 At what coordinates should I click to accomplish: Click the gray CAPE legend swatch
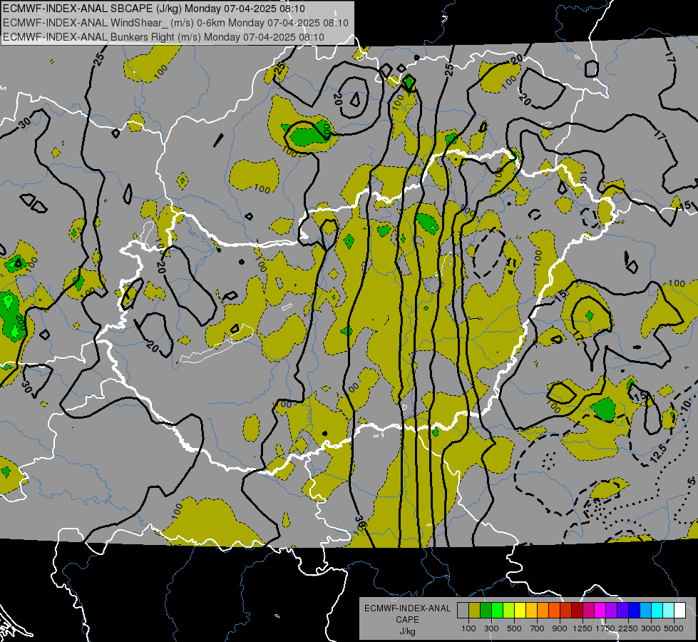click(463, 611)
